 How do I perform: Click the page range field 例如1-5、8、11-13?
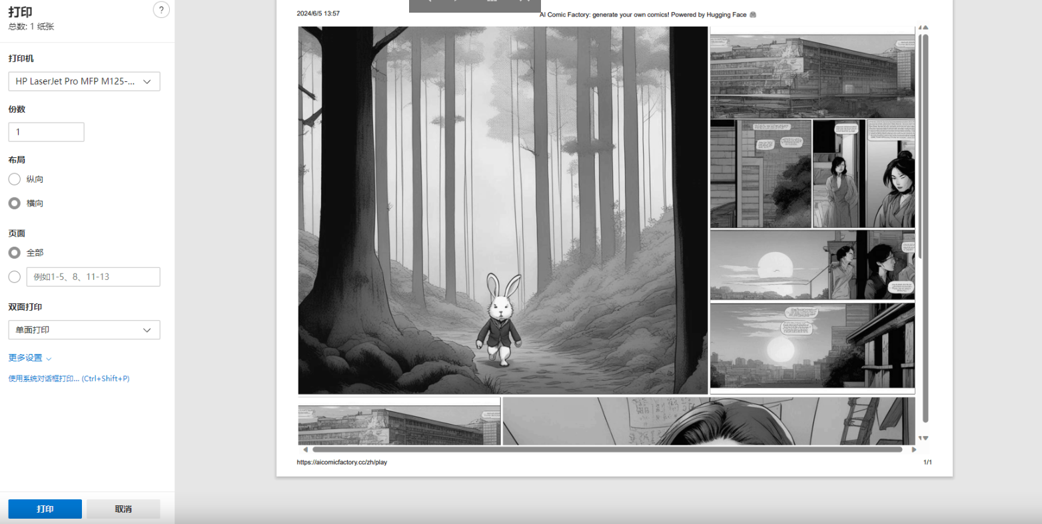pos(93,277)
